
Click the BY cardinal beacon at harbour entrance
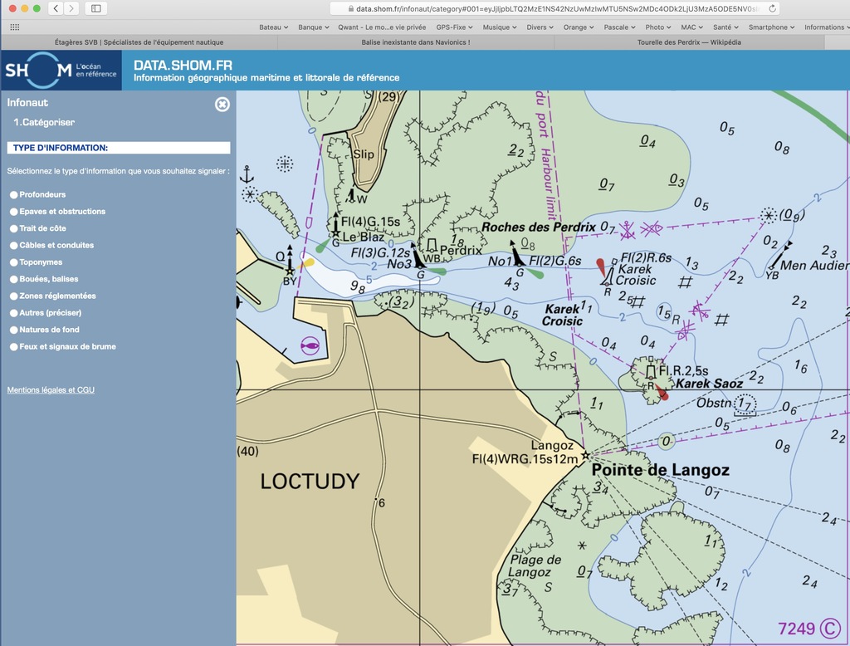coord(290,262)
